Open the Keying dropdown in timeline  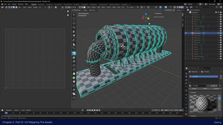17,110
